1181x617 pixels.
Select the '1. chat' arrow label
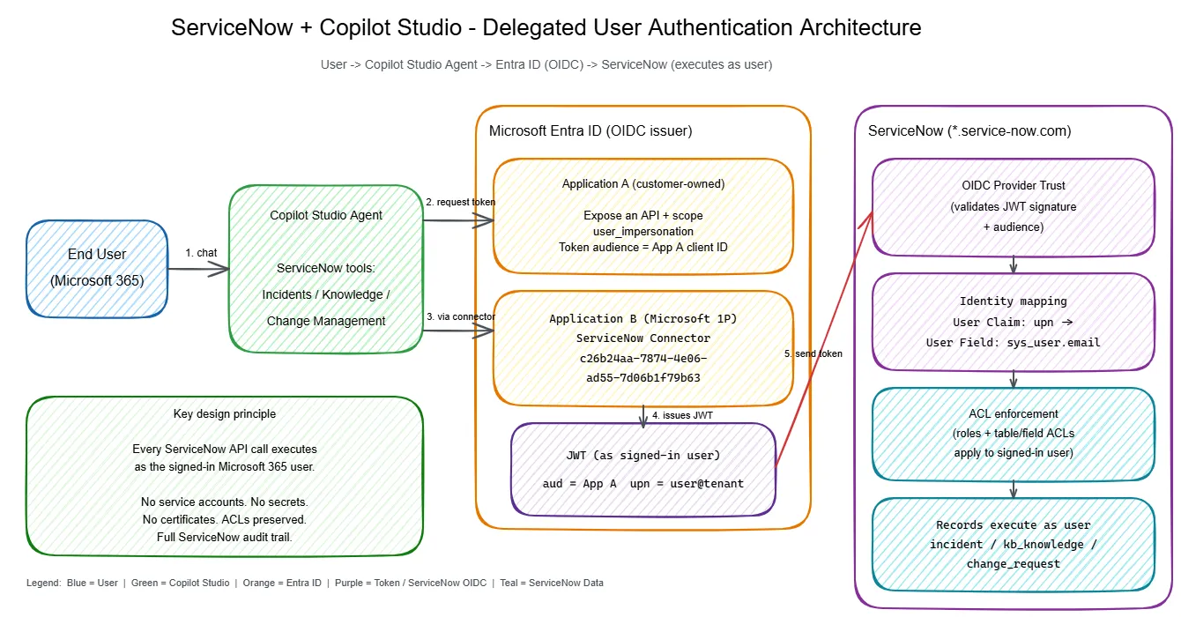pos(201,253)
